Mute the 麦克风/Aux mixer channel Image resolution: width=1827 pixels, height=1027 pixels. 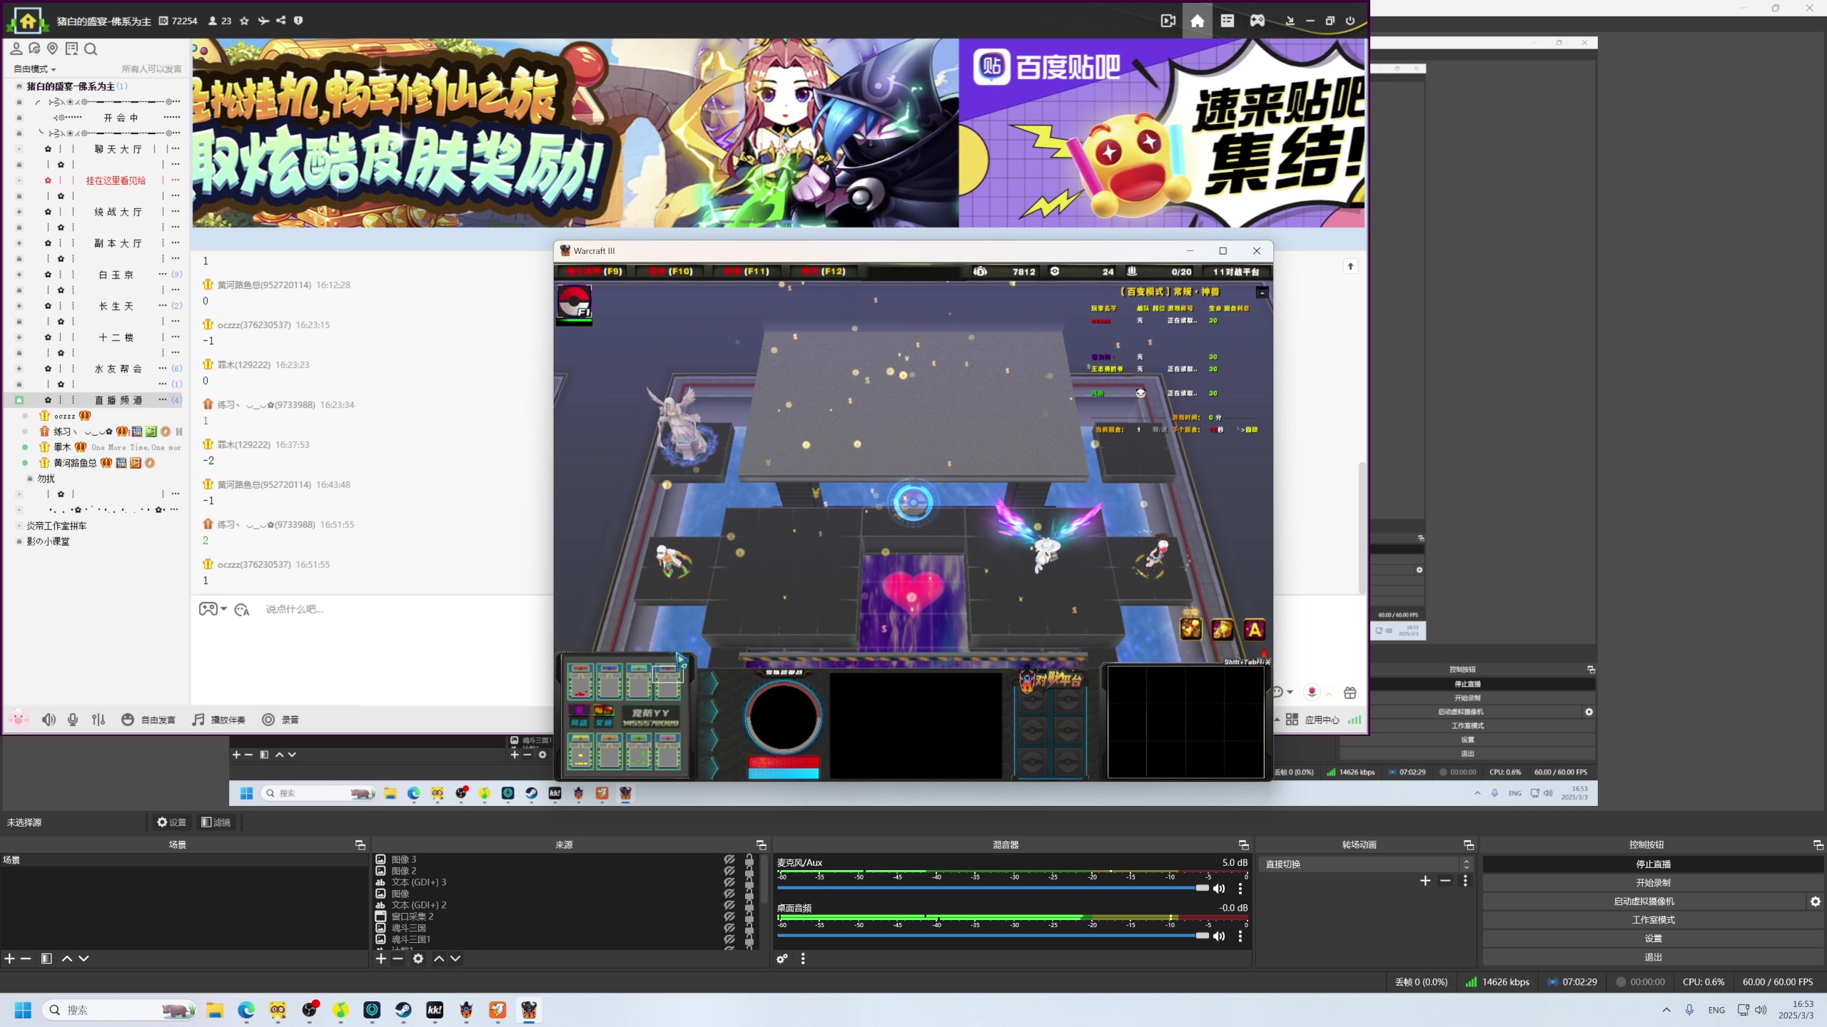pos(1219,889)
